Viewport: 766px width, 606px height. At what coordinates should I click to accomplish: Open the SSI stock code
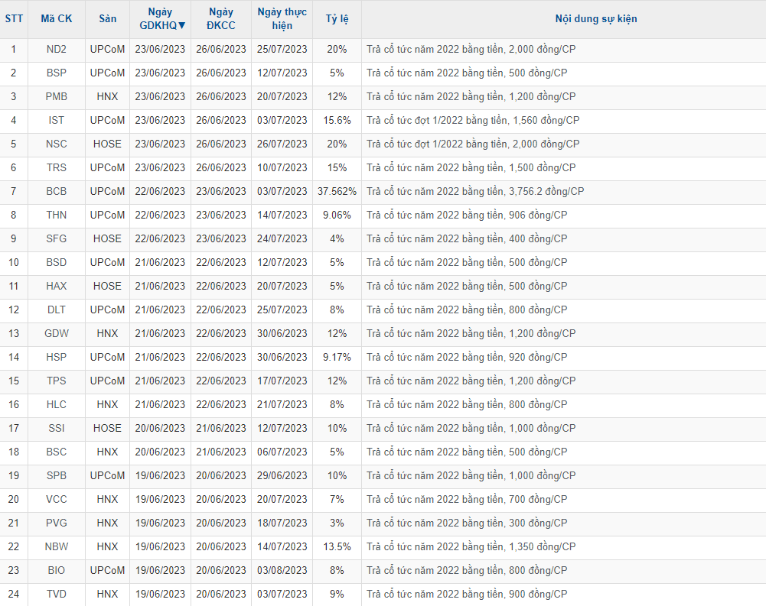(x=56, y=428)
